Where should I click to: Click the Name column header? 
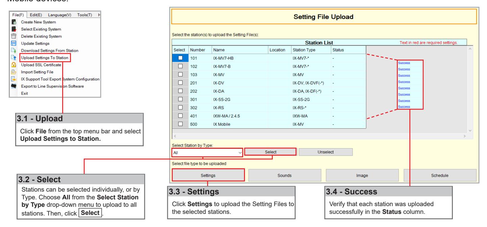[x=239, y=50]
